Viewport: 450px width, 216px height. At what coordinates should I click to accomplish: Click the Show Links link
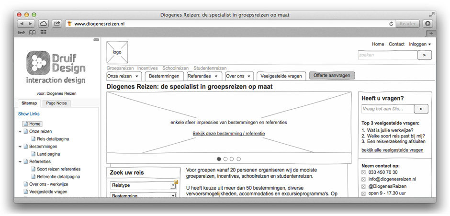[x=29, y=114]
